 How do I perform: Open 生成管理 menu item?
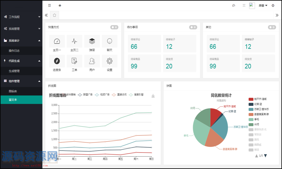coord(22,71)
